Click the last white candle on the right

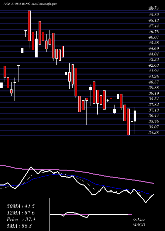[x=135, y=116]
